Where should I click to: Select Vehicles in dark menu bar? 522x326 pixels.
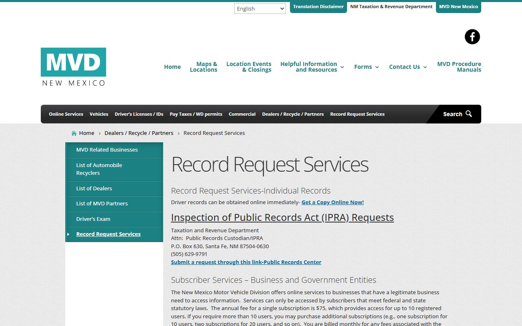click(99, 114)
